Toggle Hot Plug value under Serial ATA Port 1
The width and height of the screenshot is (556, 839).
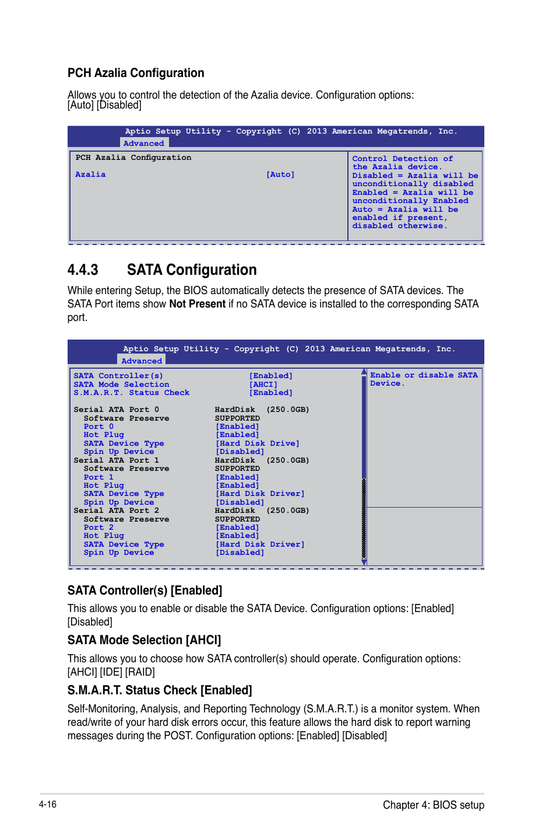point(237,485)
